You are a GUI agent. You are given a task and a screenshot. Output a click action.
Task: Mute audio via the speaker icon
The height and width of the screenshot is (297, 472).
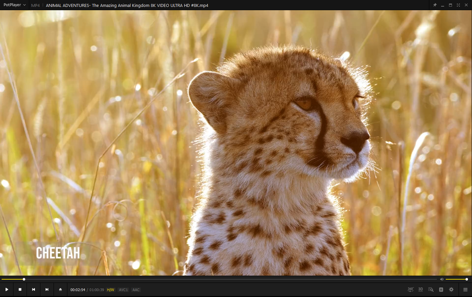click(442, 279)
